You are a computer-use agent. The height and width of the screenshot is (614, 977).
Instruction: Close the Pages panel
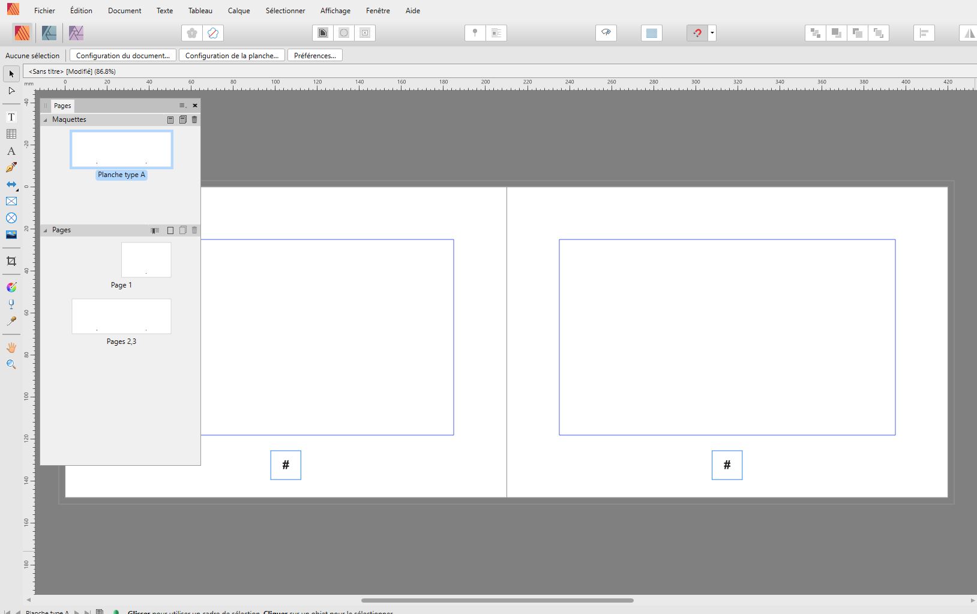(x=195, y=106)
